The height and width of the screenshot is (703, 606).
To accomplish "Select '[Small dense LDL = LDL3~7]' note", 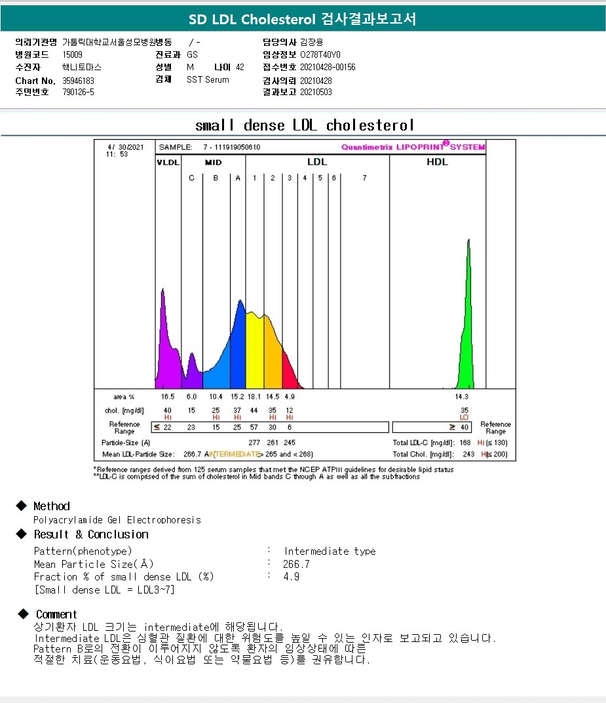I will point(104,590).
